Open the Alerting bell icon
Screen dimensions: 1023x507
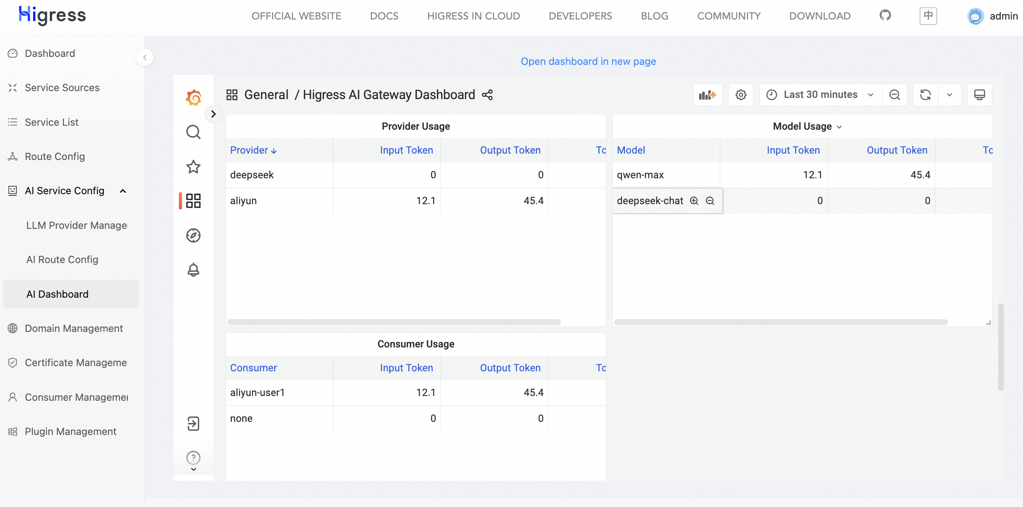click(194, 270)
